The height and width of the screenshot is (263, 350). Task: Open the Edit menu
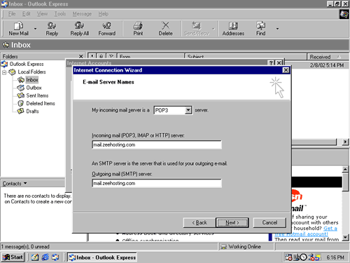pyautogui.click(x=27, y=14)
